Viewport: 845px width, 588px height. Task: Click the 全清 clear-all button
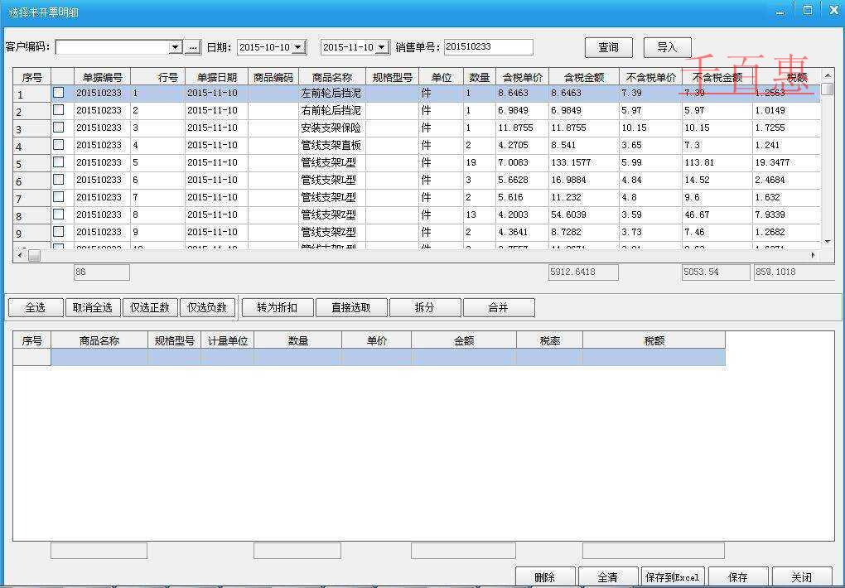point(608,576)
